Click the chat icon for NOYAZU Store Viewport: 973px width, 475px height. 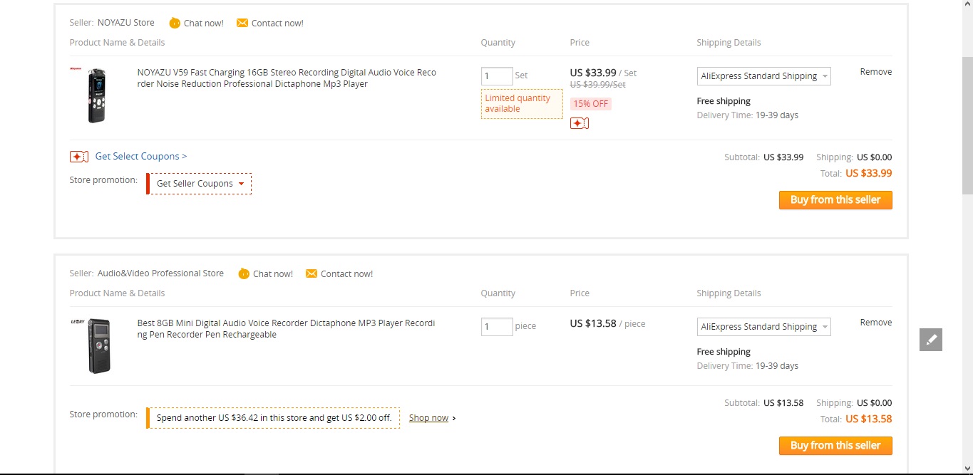[x=175, y=24]
